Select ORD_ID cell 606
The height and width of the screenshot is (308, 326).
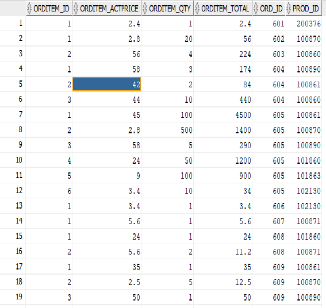coord(269,206)
